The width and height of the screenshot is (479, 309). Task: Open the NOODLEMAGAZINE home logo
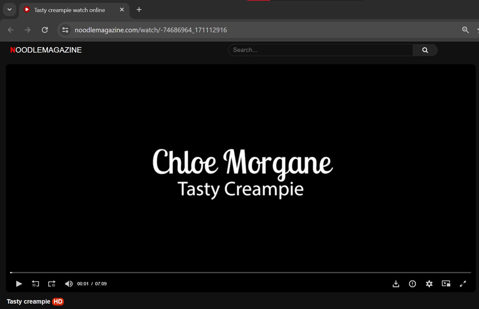[46, 50]
